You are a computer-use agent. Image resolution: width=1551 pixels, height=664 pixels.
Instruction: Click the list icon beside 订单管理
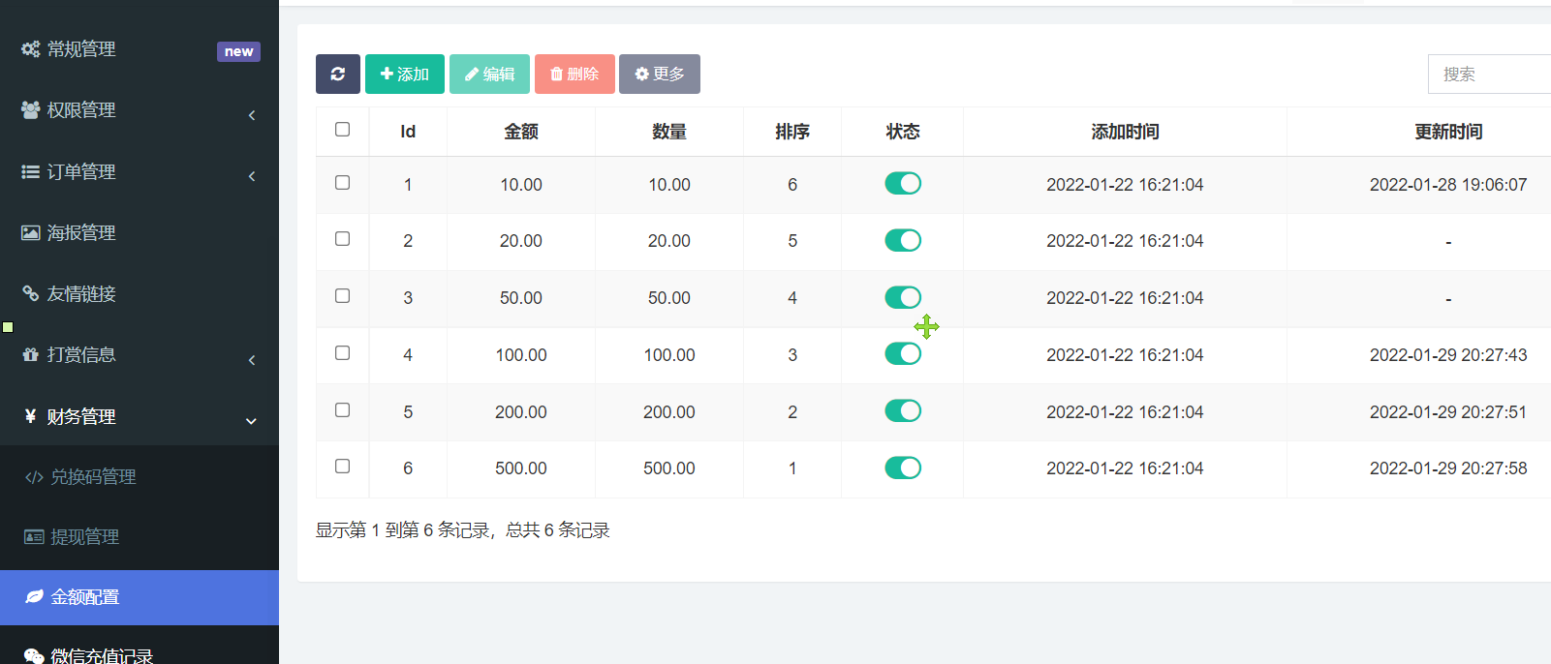pos(31,171)
